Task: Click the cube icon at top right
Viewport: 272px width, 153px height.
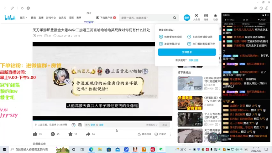Action: [261, 8]
